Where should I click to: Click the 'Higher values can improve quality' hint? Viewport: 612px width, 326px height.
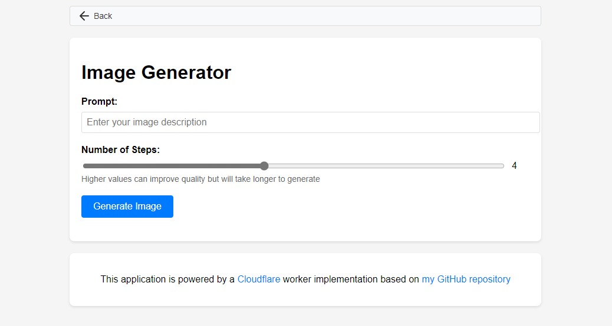tap(200, 179)
